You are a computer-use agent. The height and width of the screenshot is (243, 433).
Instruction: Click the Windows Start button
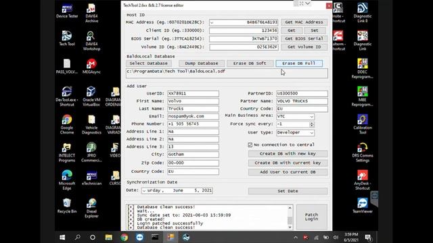pos(62,237)
